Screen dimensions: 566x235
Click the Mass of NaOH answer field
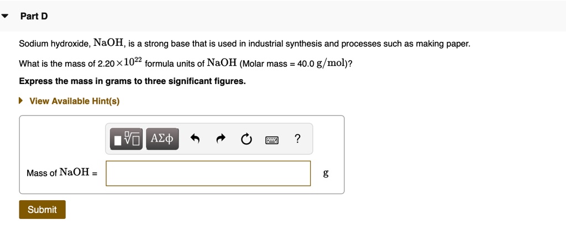[208, 173]
